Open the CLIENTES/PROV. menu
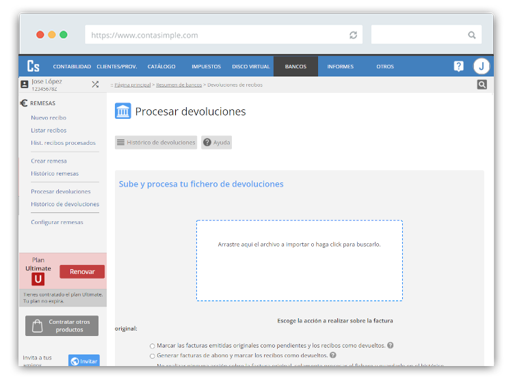The image size is (513, 377). click(x=117, y=67)
